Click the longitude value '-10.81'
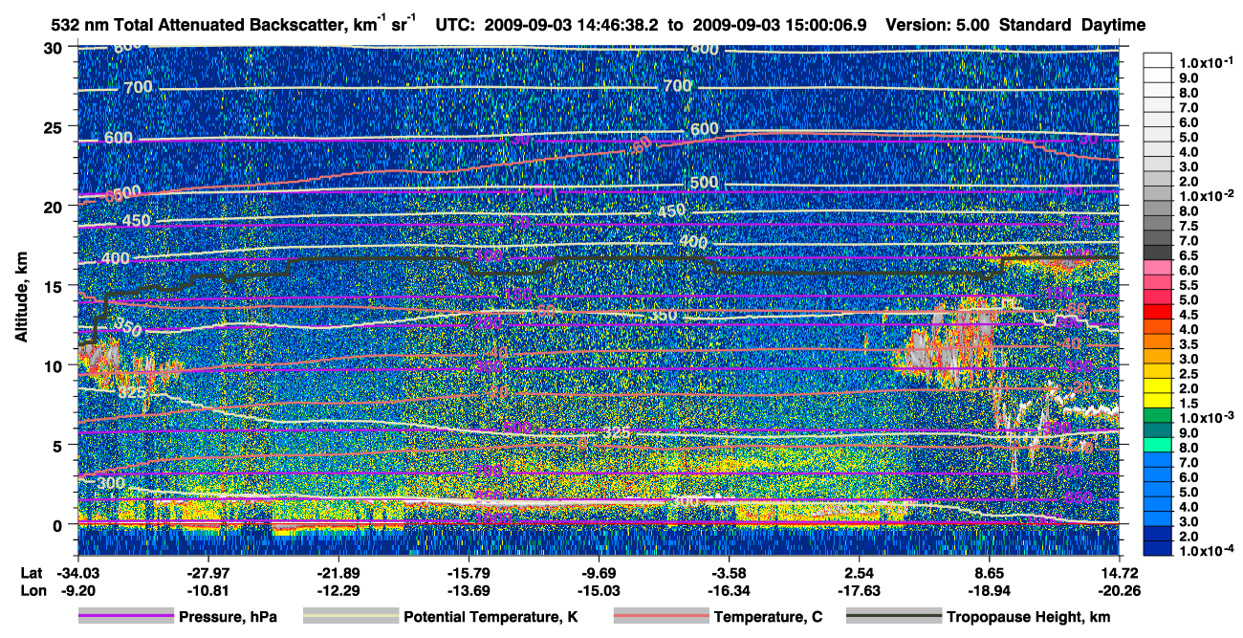 pyautogui.click(x=207, y=590)
